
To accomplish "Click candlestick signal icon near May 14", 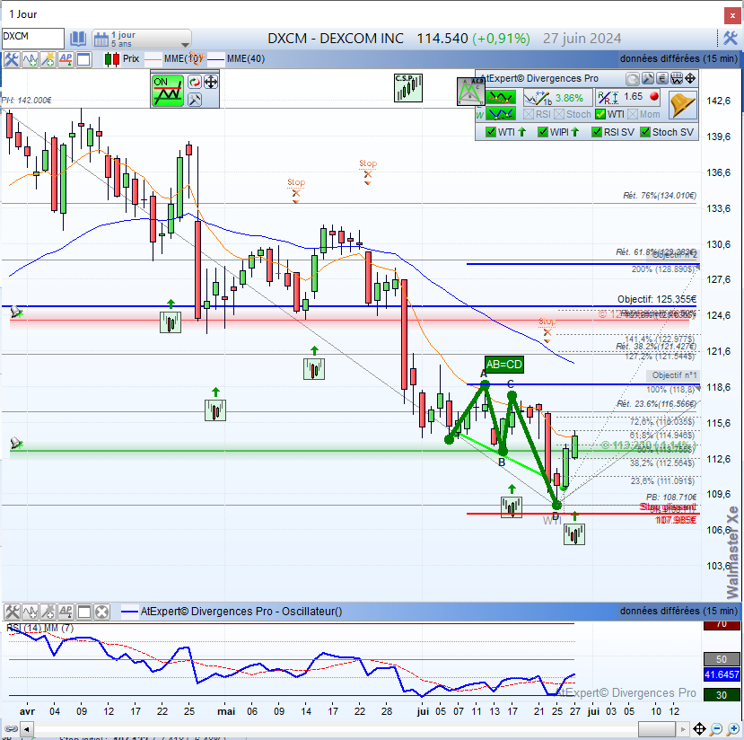I will tap(314, 369).
